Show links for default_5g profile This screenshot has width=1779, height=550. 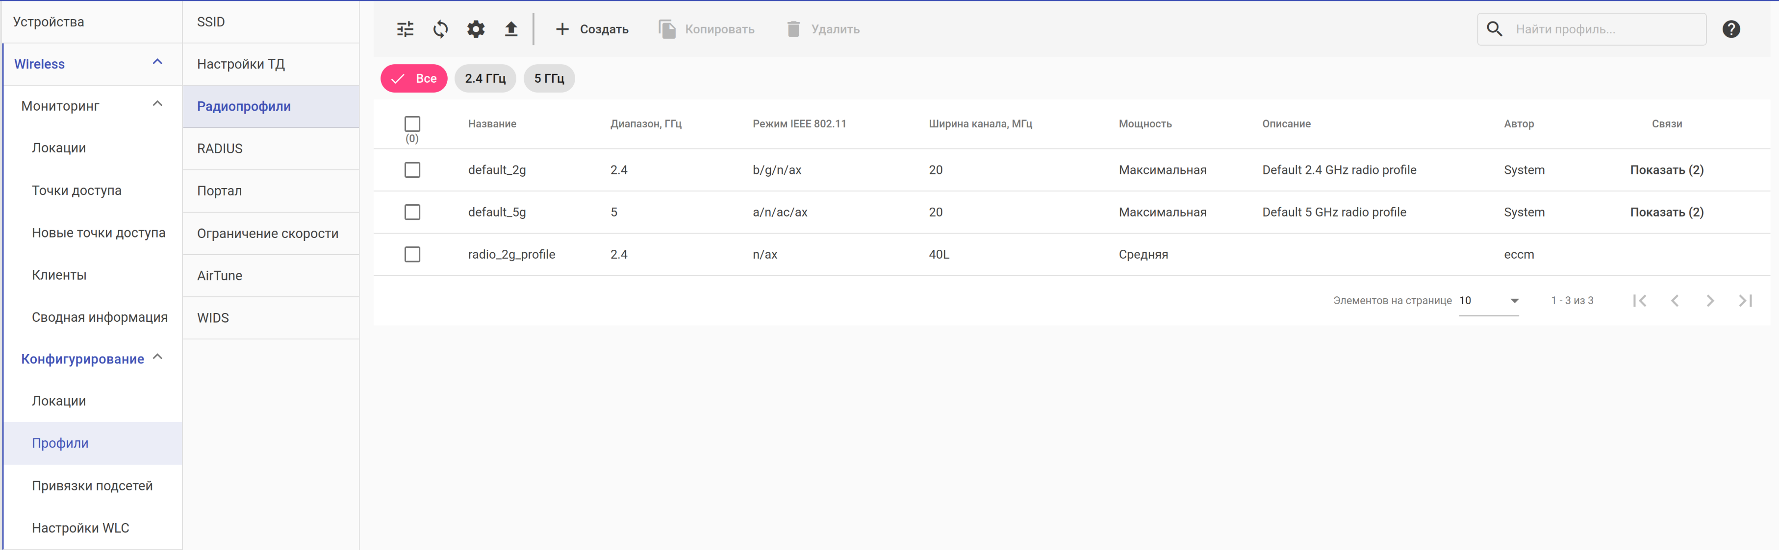pyautogui.click(x=1666, y=212)
